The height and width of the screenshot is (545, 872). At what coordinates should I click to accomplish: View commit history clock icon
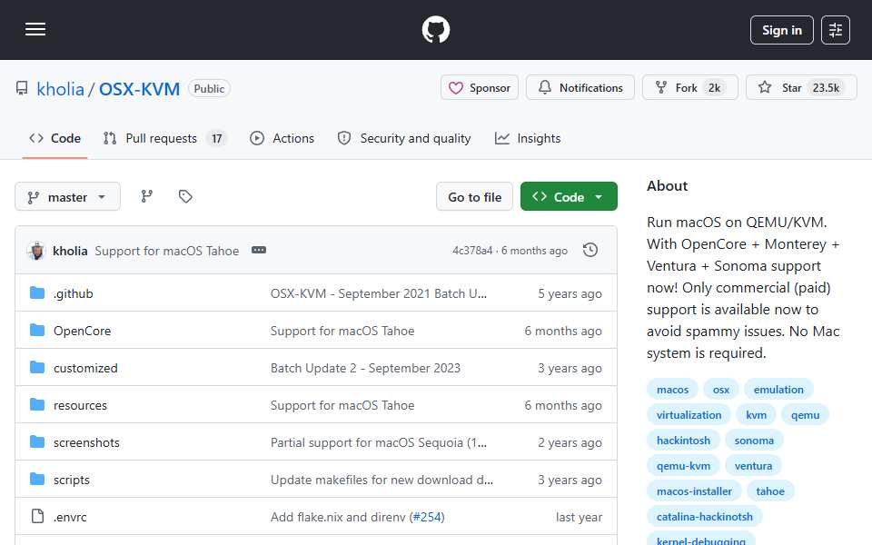click(x=590, y=251)
